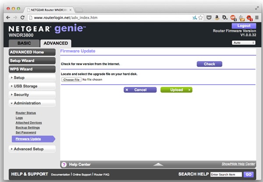Reload the page with refresh icon

point(22,18)
